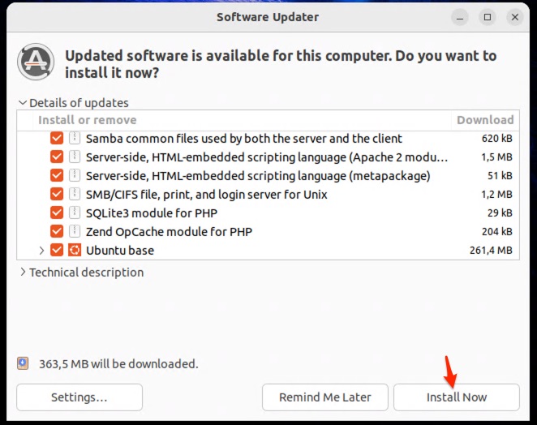Click the Ubuntu base logo icon

coord(75,250)
